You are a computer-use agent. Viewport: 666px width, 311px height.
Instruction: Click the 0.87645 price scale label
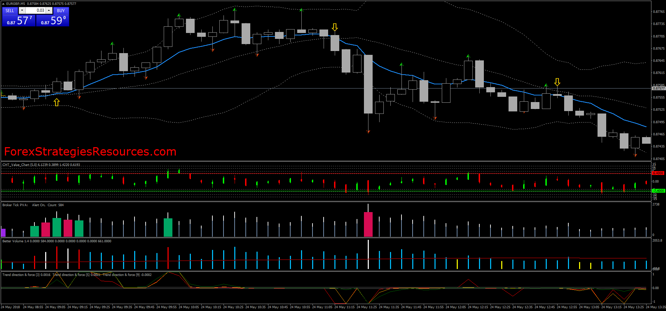click(659, 61)
